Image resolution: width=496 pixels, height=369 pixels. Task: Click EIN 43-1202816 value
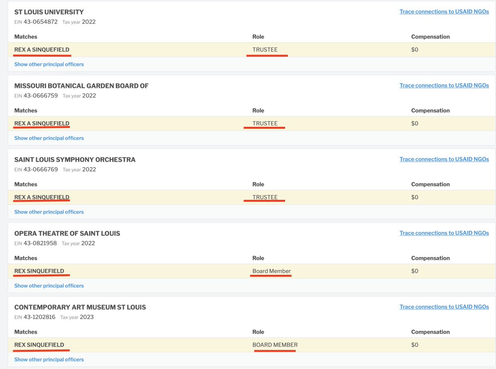39,317
